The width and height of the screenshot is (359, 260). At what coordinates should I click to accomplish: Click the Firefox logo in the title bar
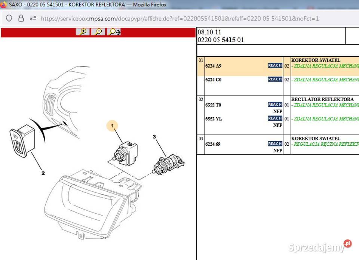(x=4, y=5)
